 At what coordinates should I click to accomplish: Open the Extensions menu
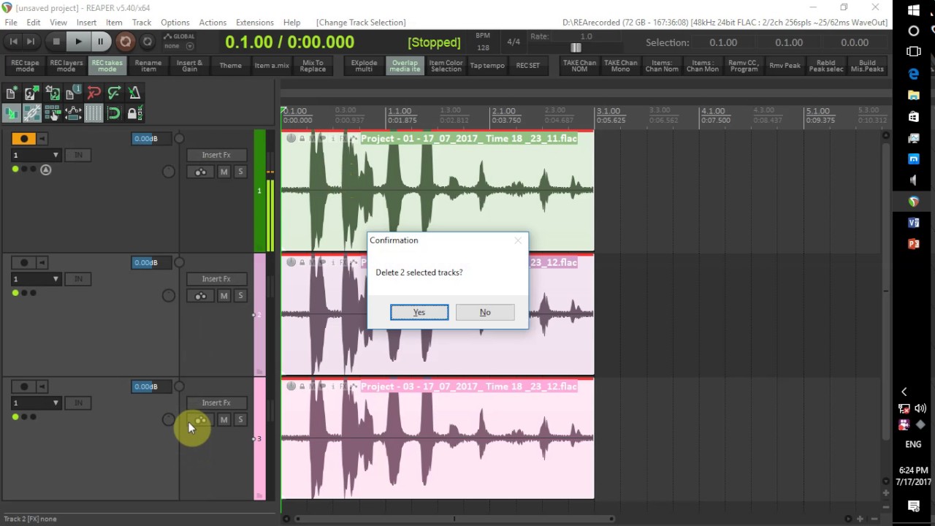tap(255, 23)
